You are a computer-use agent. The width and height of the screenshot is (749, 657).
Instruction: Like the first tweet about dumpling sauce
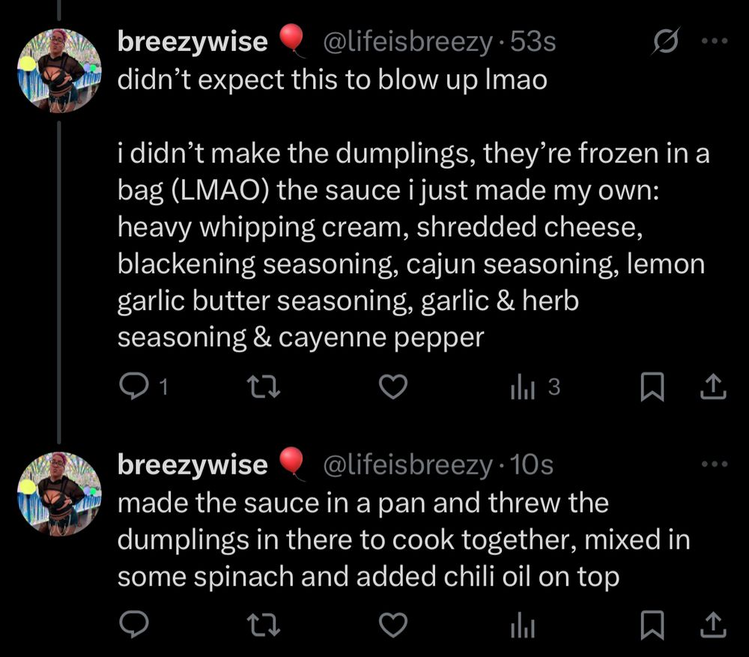393,387
